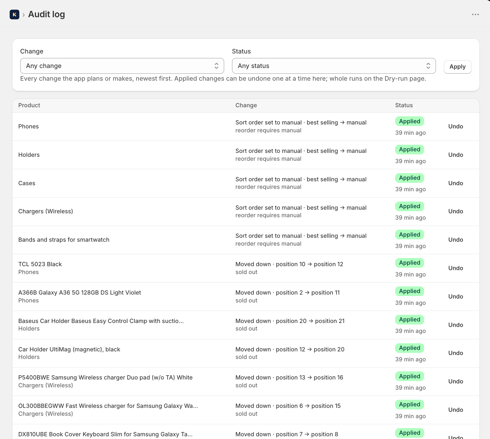Select Bands and straps for smartwatch row
Image resolution: width=490 pixels, height=439 pixels.
(x=64, y=240)
